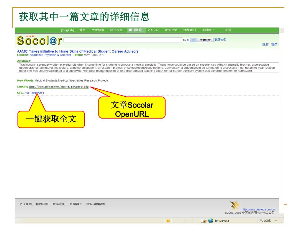Screen dimensions: 302x227
Task: Open the 所有 search scope dropdown
Action: pos(189,40)
